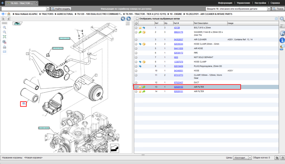Click the 'AIR HOSE' description cell
Screen dimensions: 285x164
click(x=198, y=48)
